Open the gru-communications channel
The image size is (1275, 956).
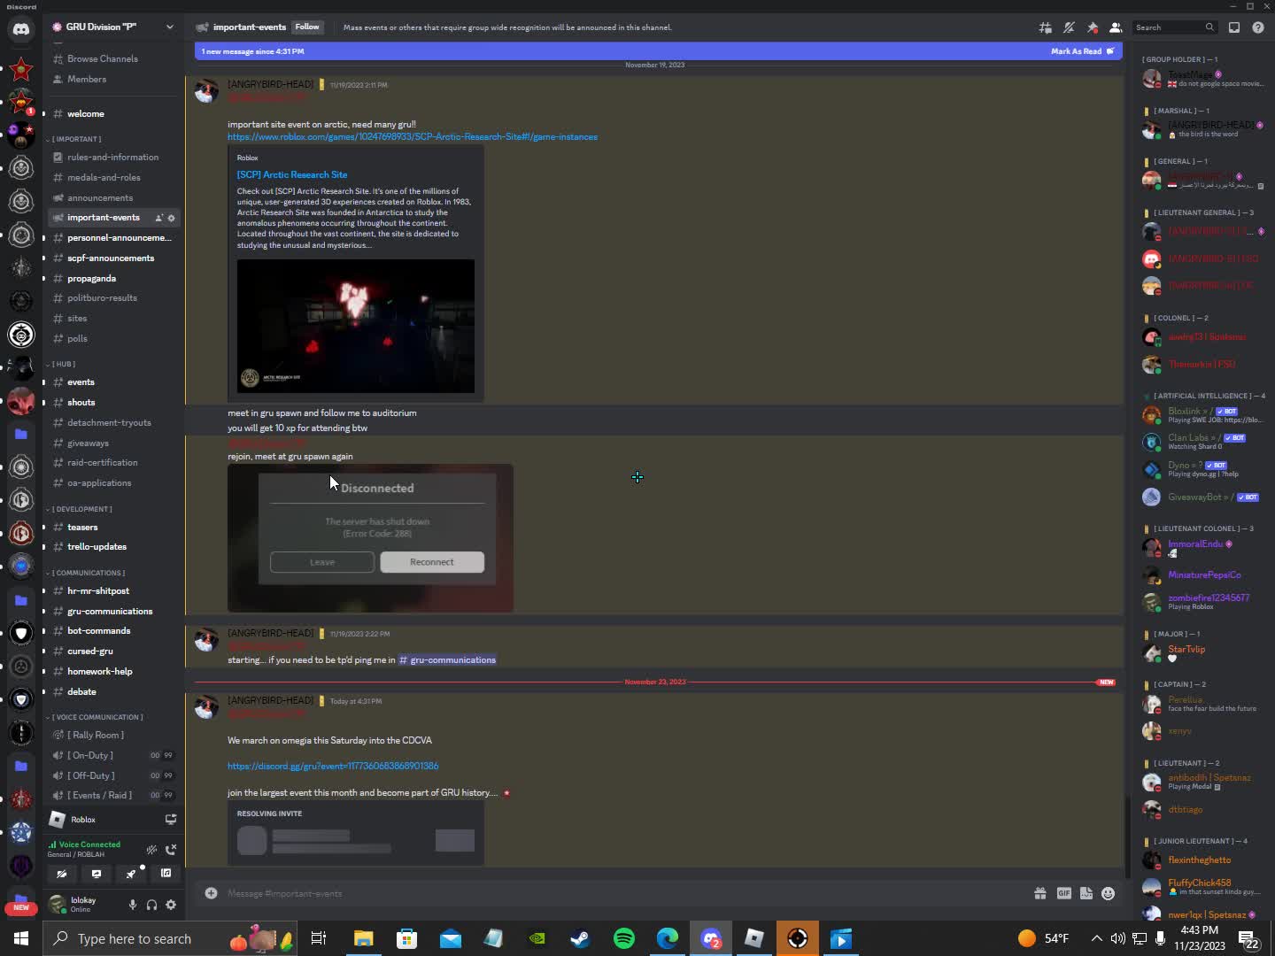point(109,611)
